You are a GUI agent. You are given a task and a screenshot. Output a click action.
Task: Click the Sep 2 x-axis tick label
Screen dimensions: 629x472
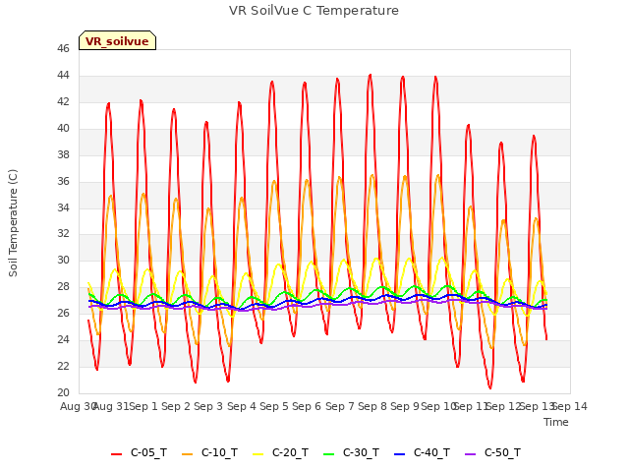pyautogui.click(x=176, y=406)
